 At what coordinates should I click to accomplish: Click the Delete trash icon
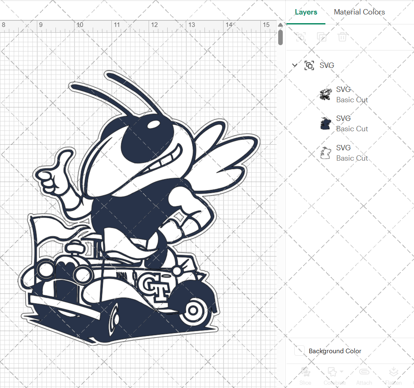342,37
